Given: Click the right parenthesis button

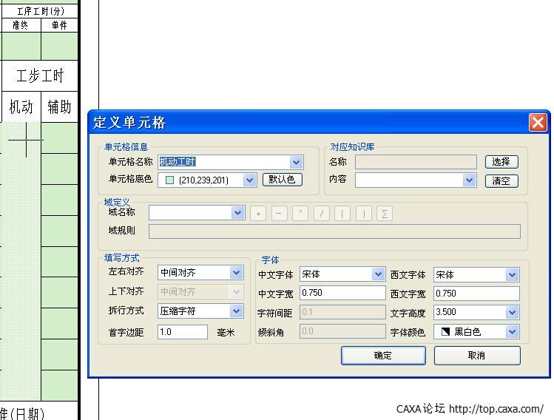Looking at the screenshot, I should pos(363,214).
